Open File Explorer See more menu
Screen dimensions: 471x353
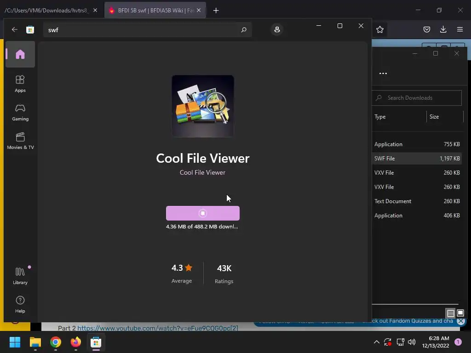point(383,73)
